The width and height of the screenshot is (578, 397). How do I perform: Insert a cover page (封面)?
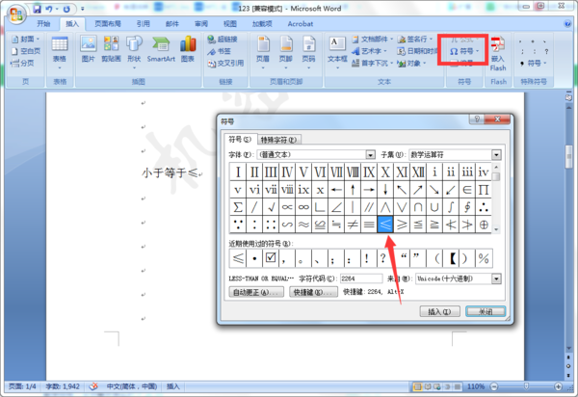(25, 39)
